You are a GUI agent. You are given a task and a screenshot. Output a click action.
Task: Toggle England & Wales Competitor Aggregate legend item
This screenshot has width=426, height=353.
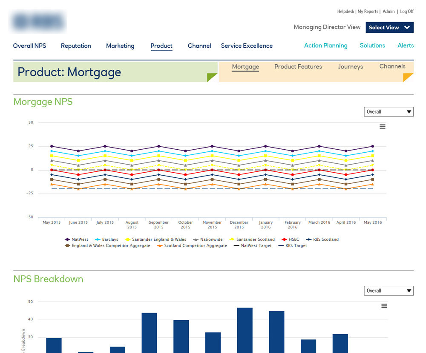coord(107,245)
